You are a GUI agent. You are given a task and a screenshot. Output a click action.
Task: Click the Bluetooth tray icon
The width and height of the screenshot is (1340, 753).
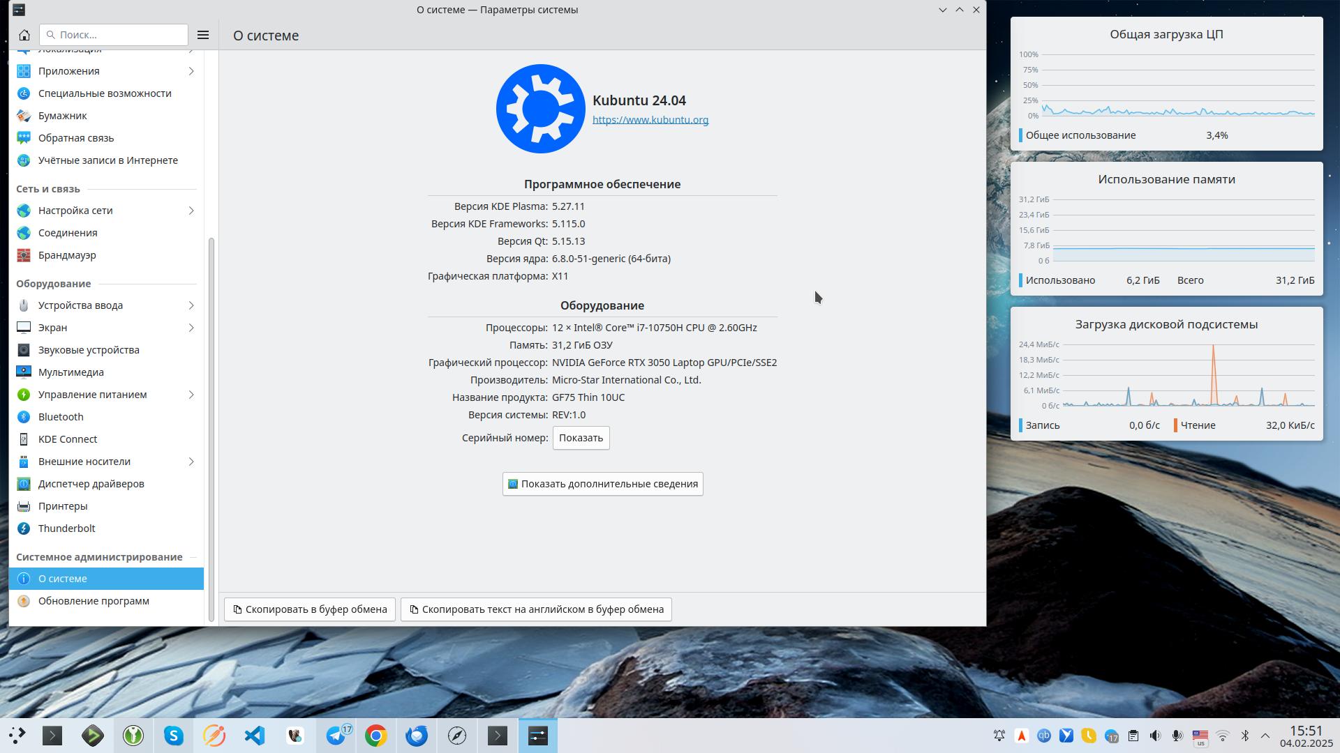1245,736
